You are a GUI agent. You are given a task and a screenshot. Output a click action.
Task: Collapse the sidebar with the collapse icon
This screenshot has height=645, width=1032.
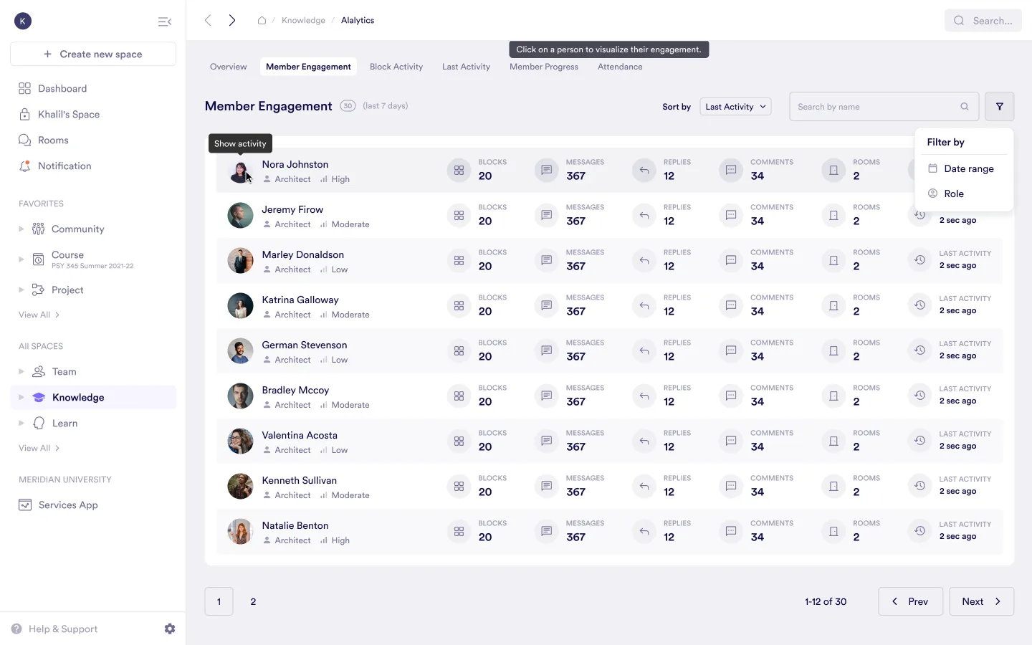pyautogui.click(x=165, y=21)
